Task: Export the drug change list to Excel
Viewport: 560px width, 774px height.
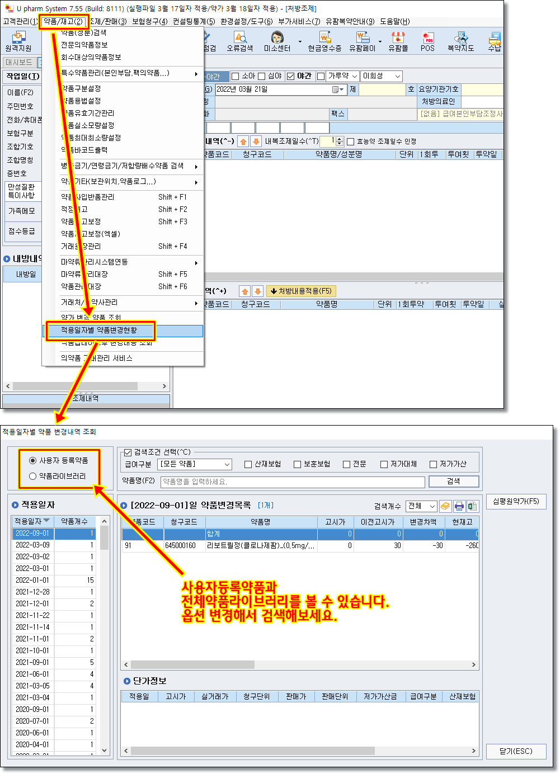Action: pos(472,506)
